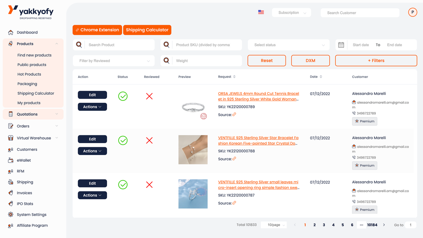The height and width of the screenshot is (238, 423).
Task: Go to the Shipping Calculator page
Action: (147, 30)
